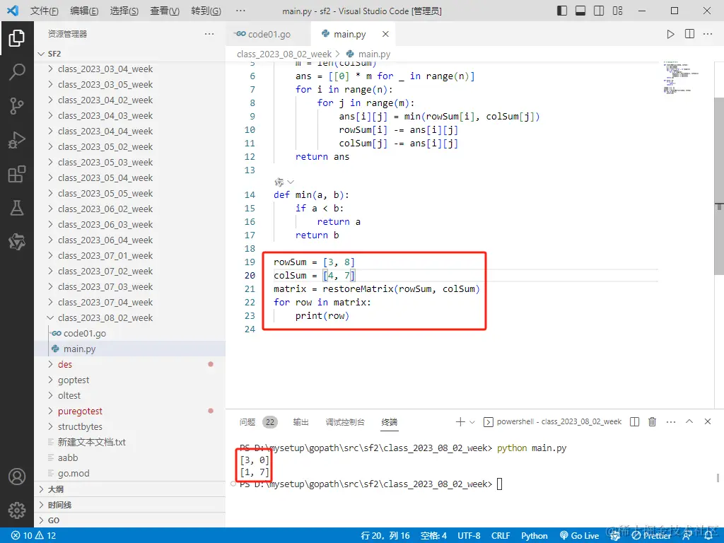Viewport: 724px width, 543px height.
Task: Open the 选择(S) menu
Action: click(x=124, y=11)
